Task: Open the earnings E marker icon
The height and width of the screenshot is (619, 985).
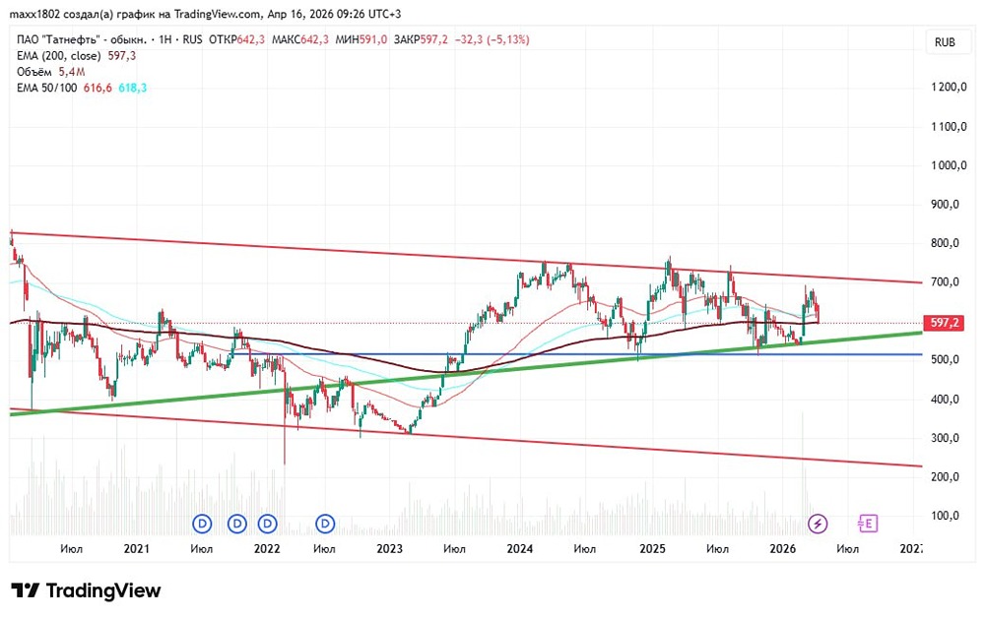Action: [868, 523]
